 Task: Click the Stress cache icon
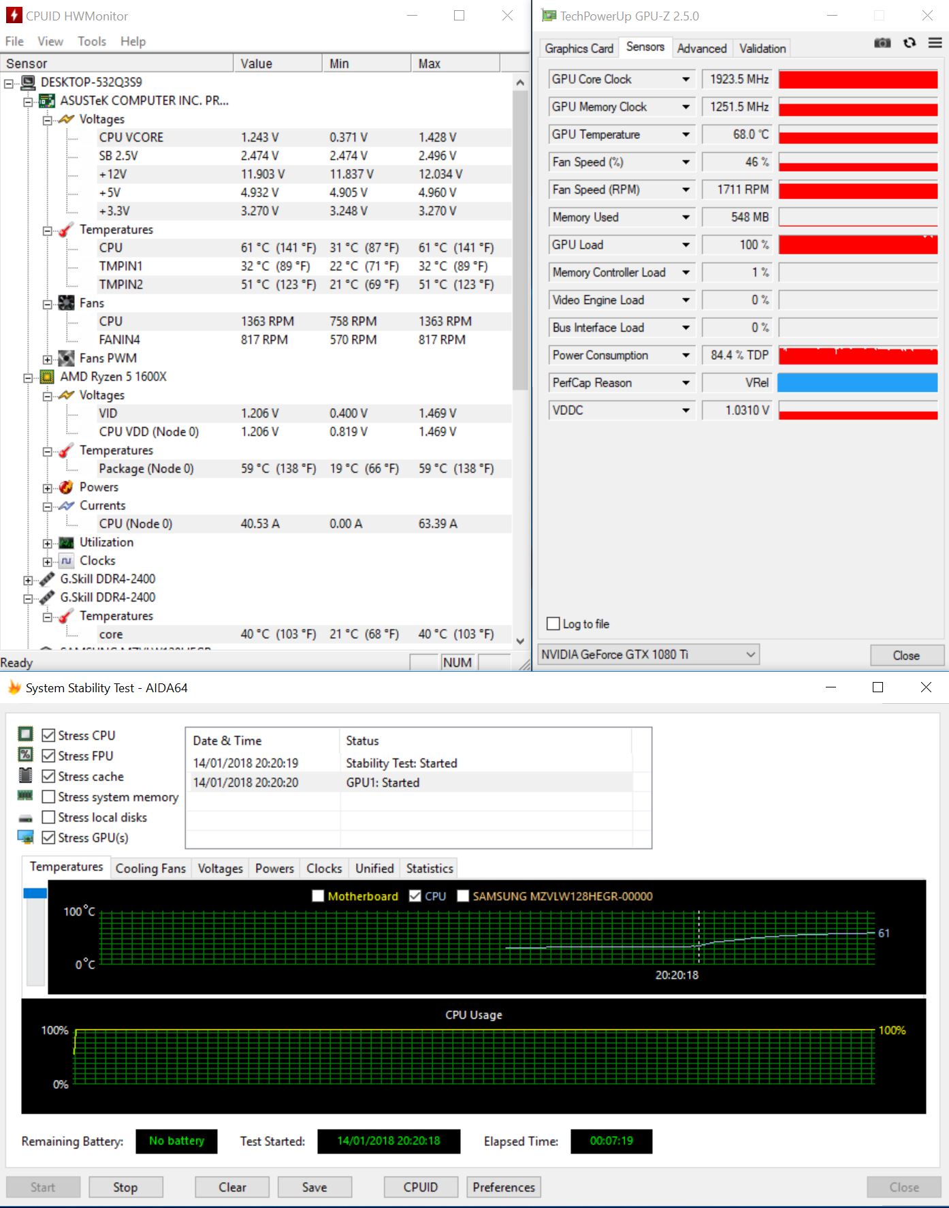click(26, 775)
